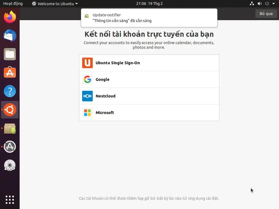
Task: Click the Microsoft four-square logo
Action: (87, 113)
